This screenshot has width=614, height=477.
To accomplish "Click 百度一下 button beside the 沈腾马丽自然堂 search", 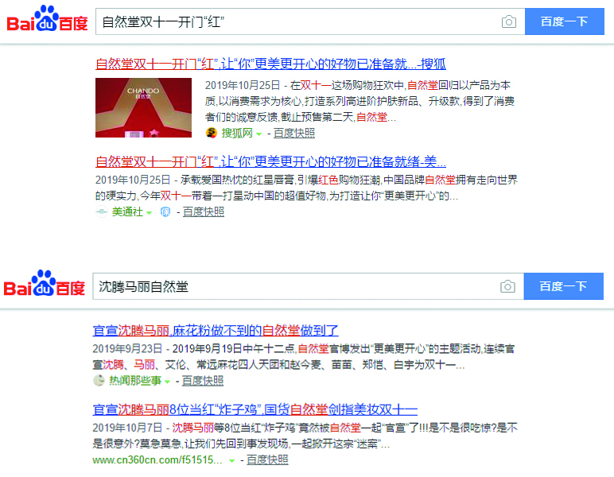I will point(563,286).
